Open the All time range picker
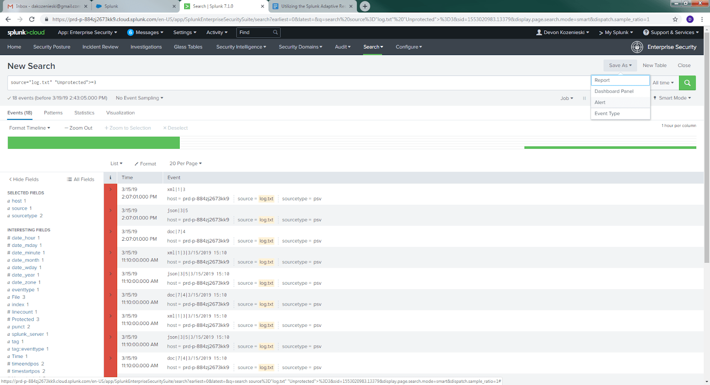Viewport: 710px width, 385px height. click(663, 83)
